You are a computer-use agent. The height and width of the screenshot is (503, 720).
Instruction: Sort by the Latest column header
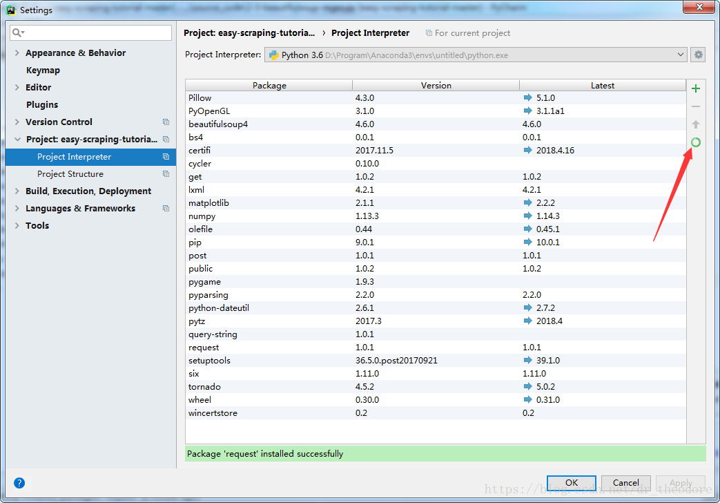click(x=603, y=86)
